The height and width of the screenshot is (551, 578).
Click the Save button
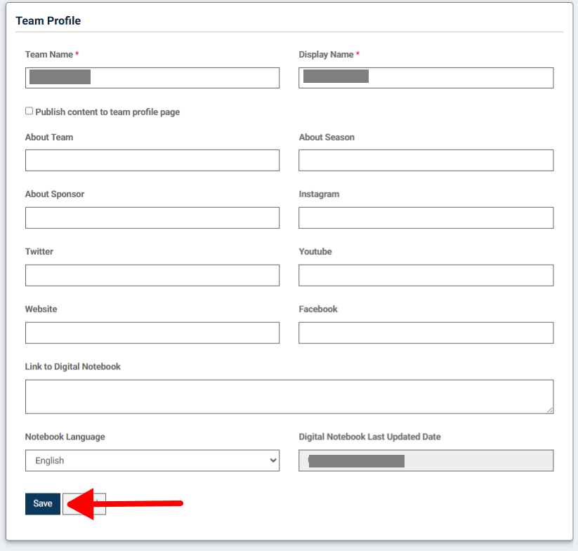point(43,503)
